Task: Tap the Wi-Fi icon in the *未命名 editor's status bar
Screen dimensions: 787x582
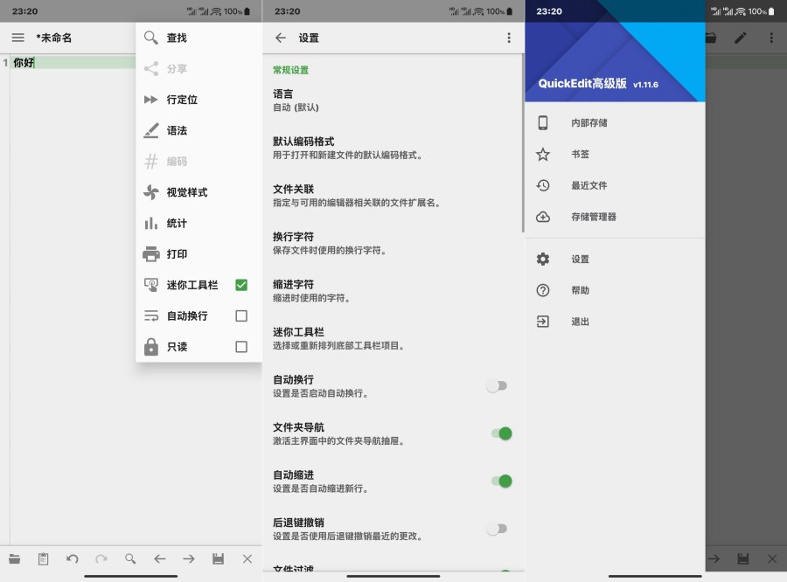Action: click(216, 11)
